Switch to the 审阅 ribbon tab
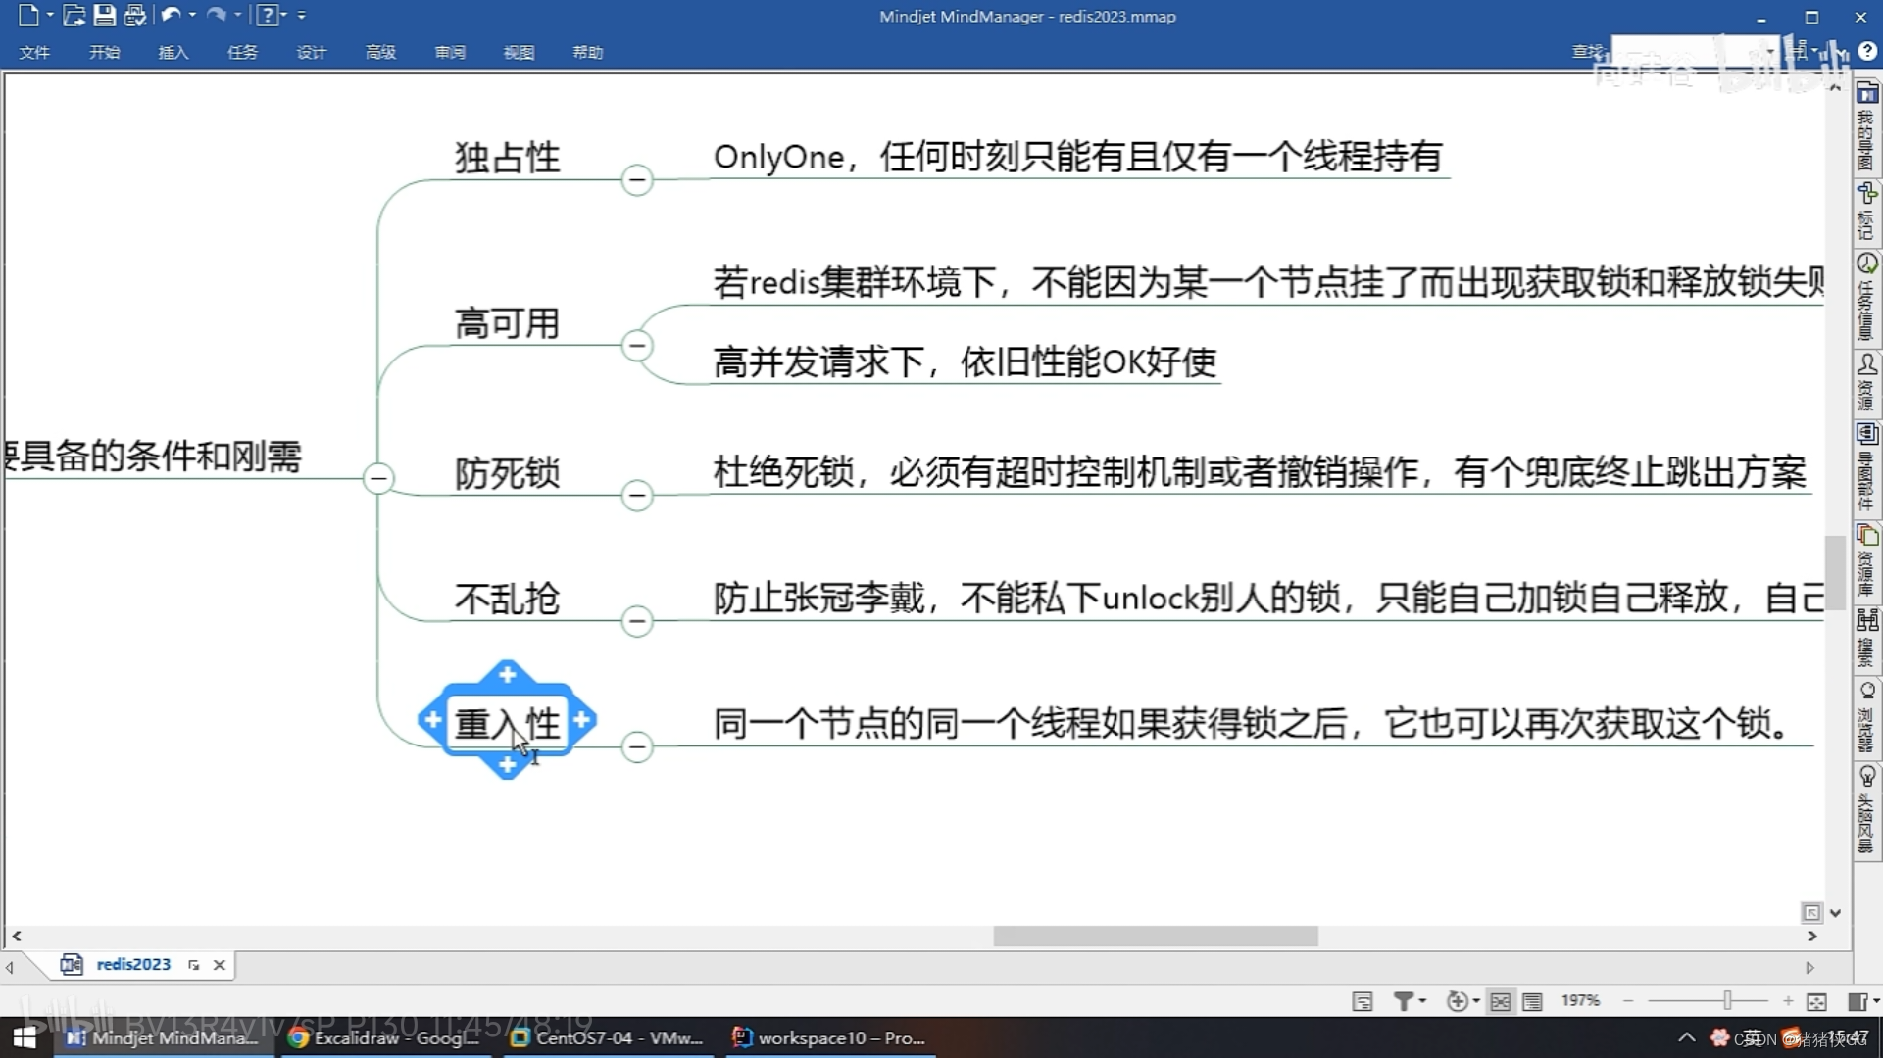Viewport: 1883px width, 1058px height. point(450,52)
